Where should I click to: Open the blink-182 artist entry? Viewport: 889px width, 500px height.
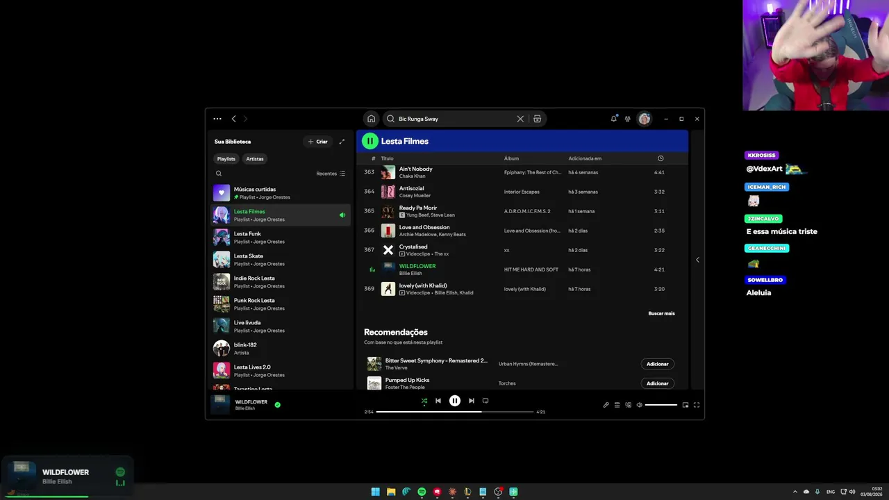[x=281, y=349]
